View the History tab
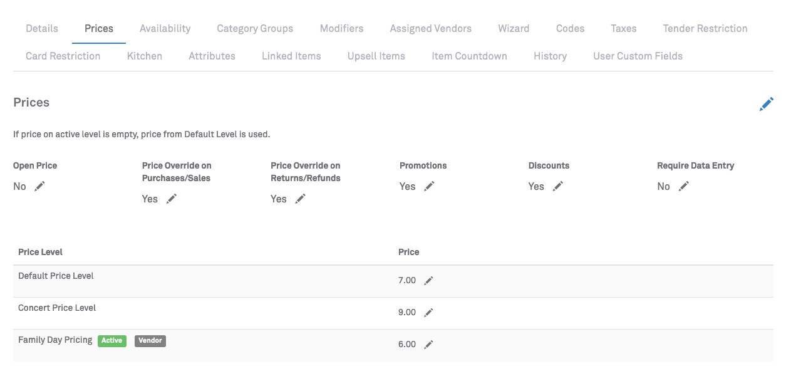791x381 pixels. click(550, 56)
